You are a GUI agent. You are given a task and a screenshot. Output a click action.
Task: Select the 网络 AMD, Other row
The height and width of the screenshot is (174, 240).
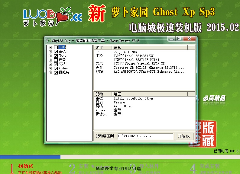[144, 106]
